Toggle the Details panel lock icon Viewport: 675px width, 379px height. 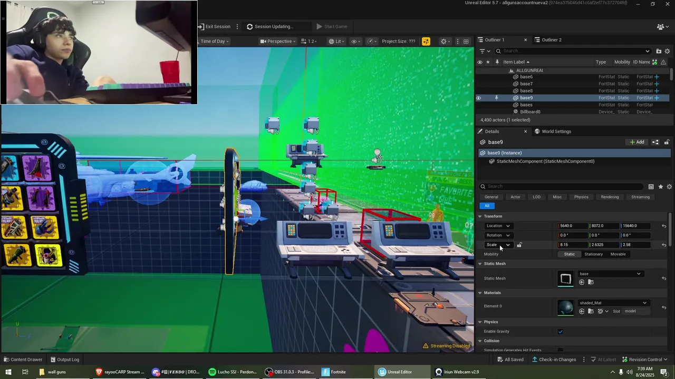coord(667,142)
